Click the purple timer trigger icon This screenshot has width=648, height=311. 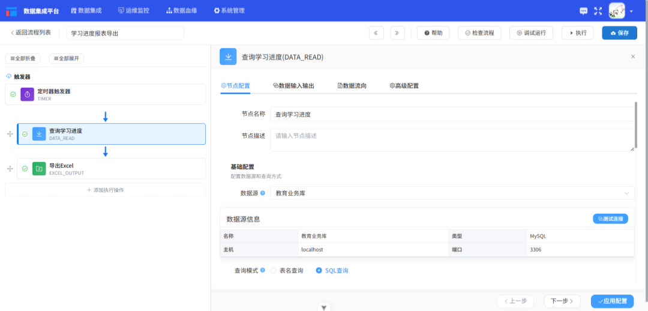click(27, 94)
